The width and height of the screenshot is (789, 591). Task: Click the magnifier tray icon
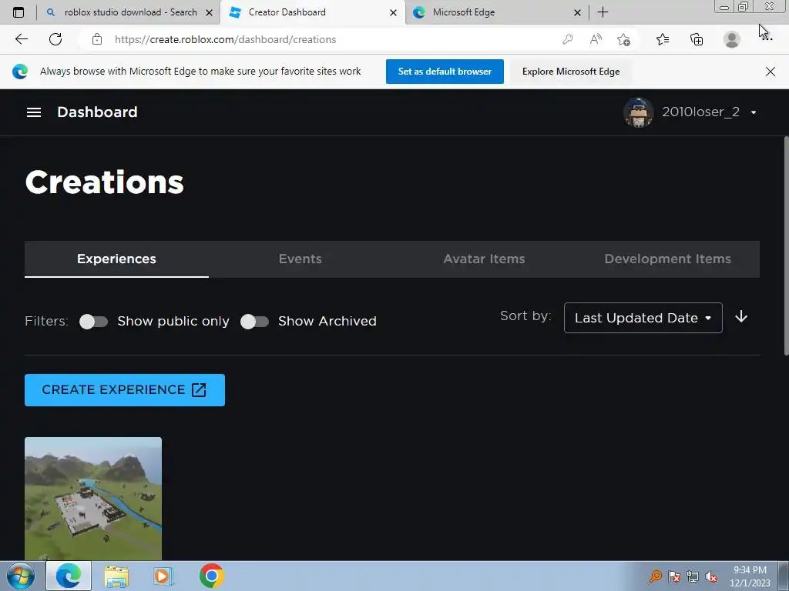[x=656, y=576]
